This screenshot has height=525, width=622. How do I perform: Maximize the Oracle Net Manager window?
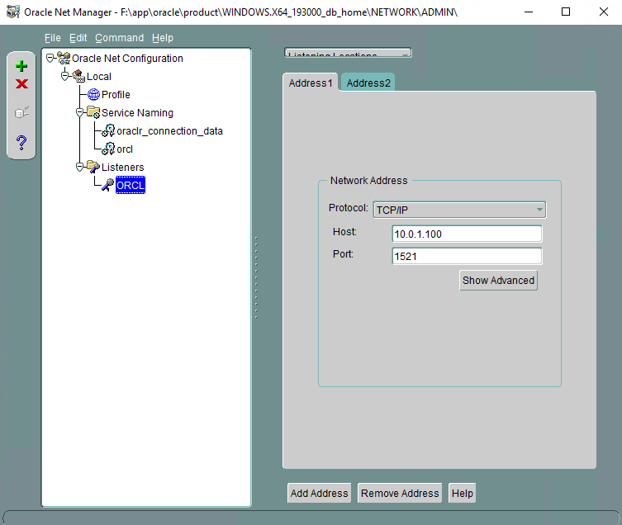tap(566, 12)
